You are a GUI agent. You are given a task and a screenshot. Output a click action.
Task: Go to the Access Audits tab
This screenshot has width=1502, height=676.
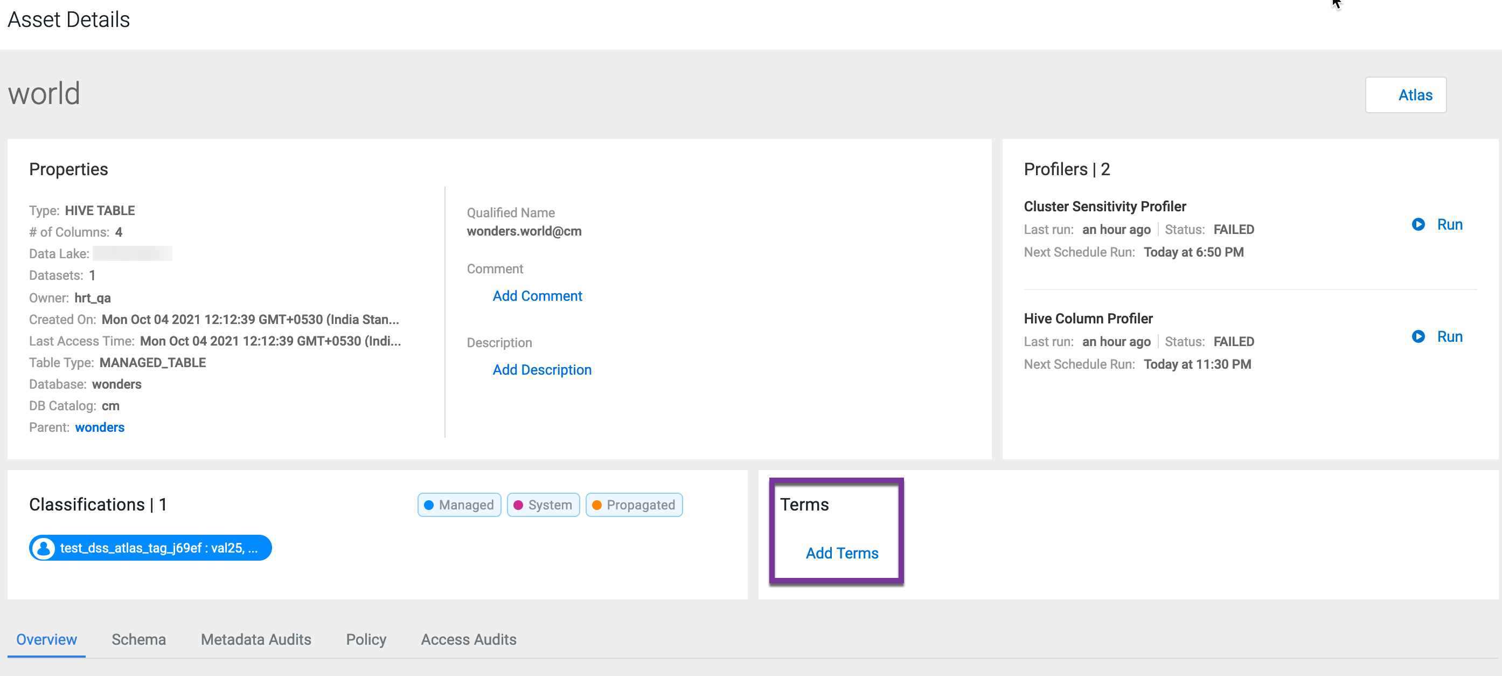pos(468,639)
